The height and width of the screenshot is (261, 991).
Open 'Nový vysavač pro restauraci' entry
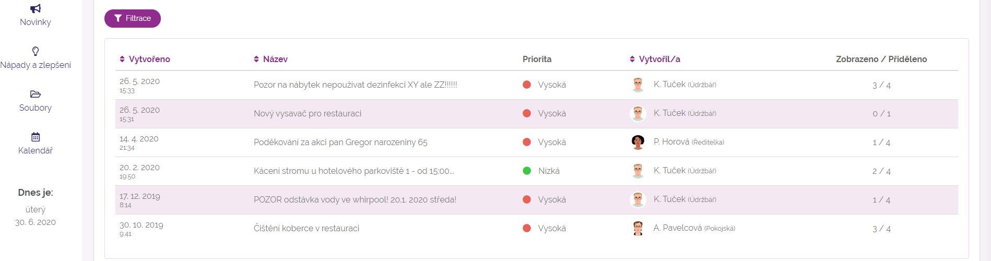pyautogui.click(x=308, y=114)
